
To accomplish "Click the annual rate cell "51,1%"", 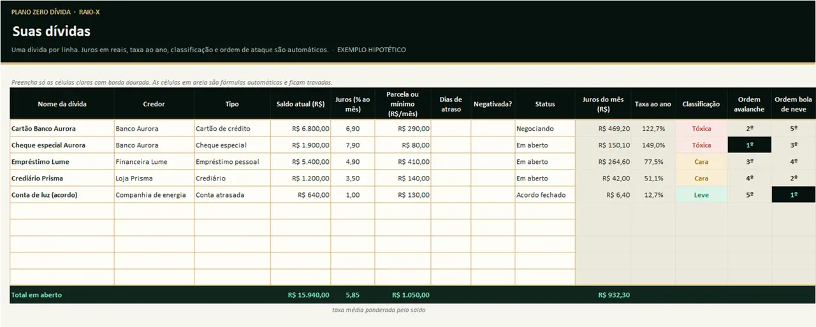I will 653,178.
